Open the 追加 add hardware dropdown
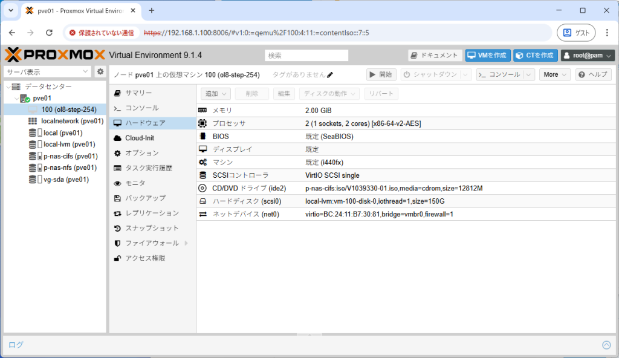The height and width of the screenshot is (358, 619). pos(216,94)
